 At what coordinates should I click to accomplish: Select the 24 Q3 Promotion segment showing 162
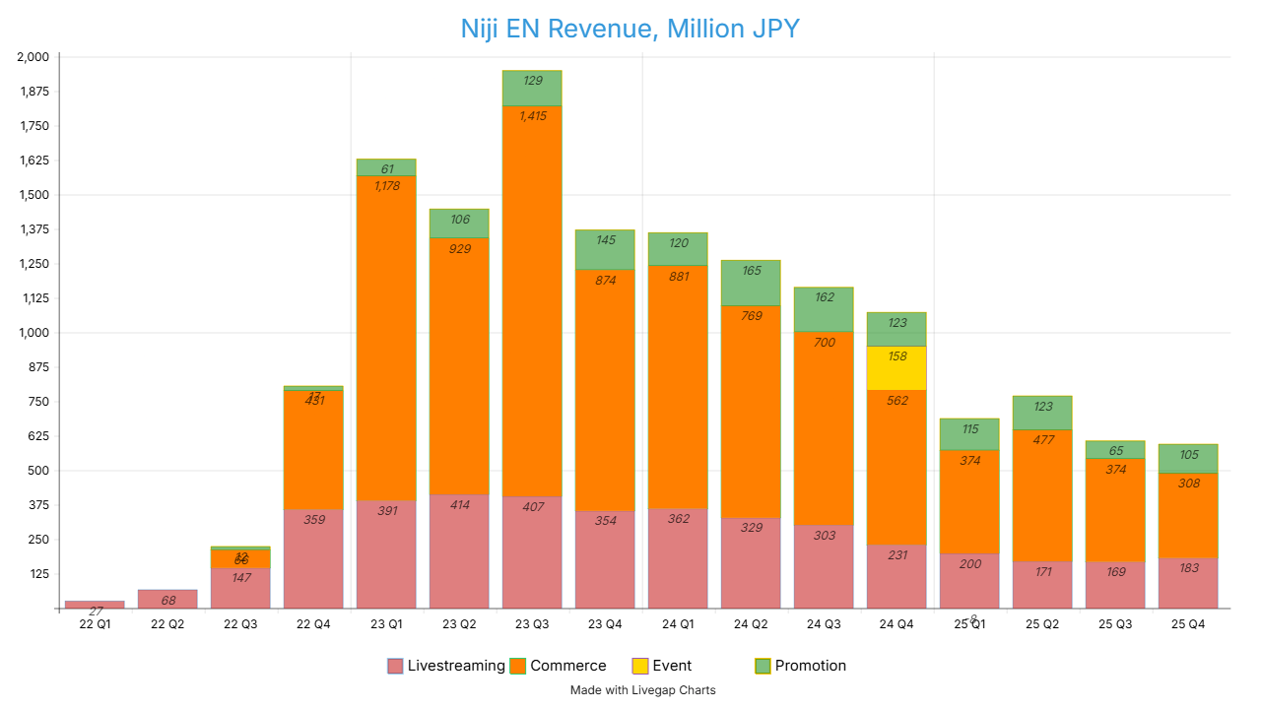pos(824,310)
